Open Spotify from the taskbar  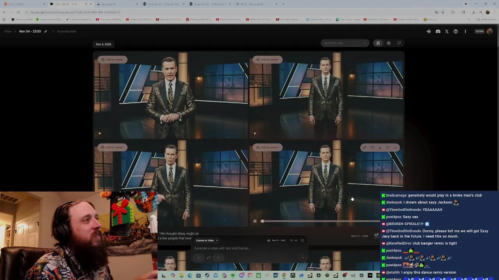tap(233, 276)
